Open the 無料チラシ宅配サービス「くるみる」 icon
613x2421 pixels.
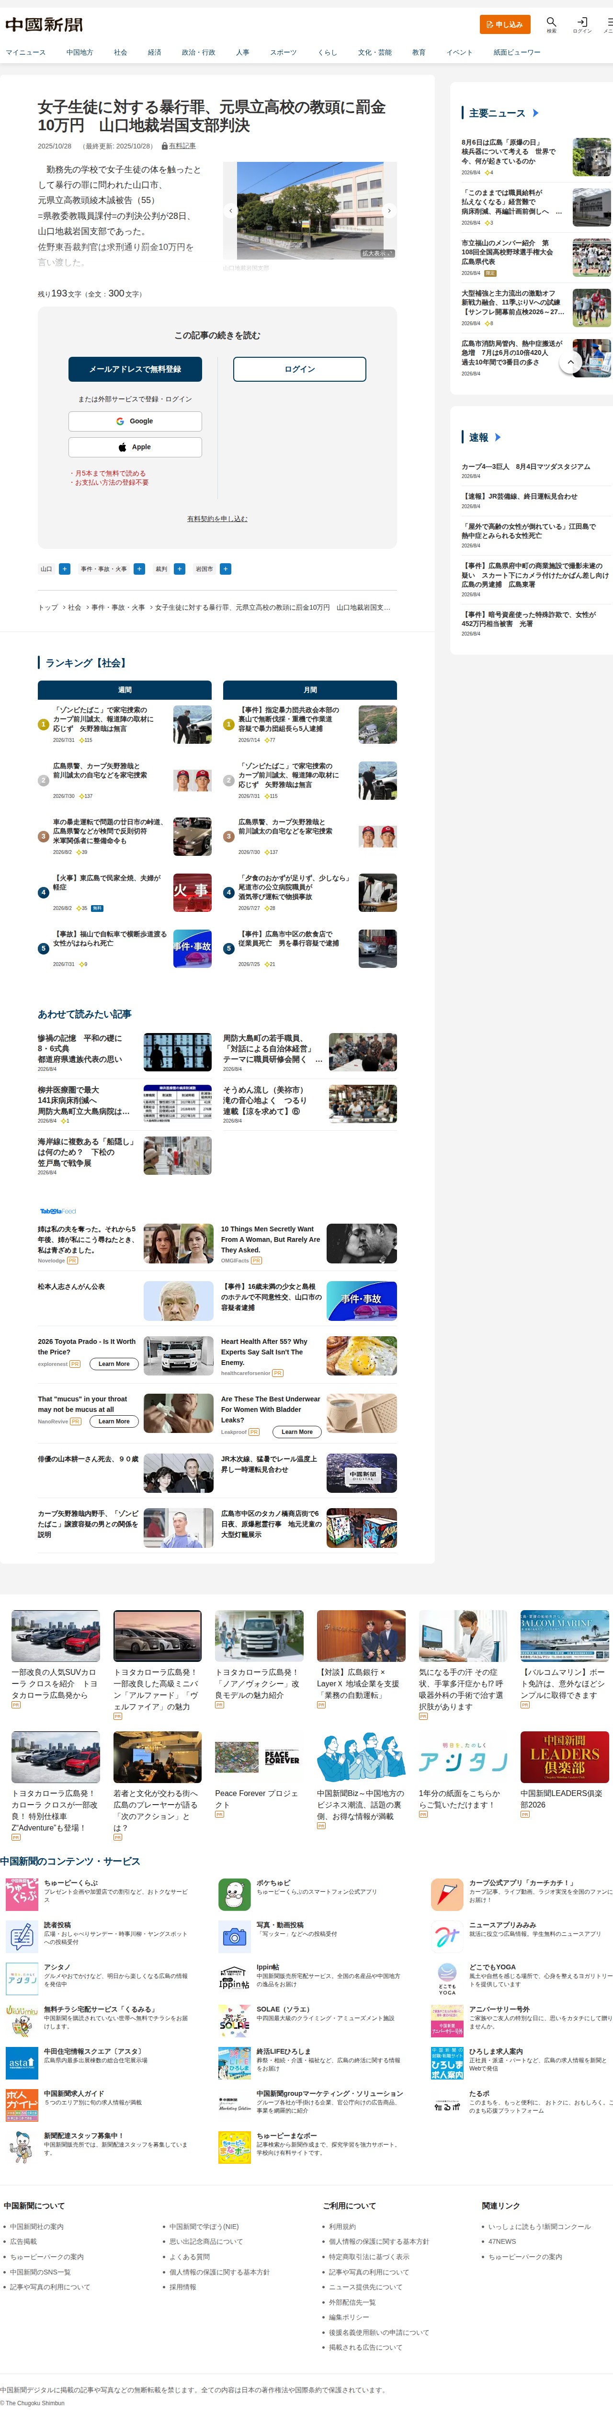pyautogui.click(x=22, y=2022)
